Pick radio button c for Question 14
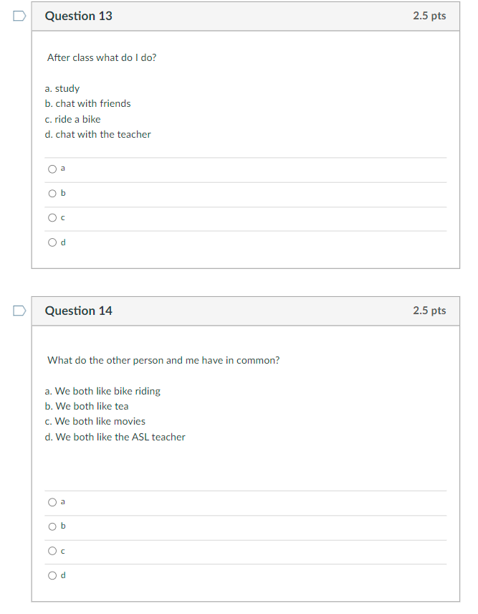Viewport: 478px width, 614px height. pos(52,551)
